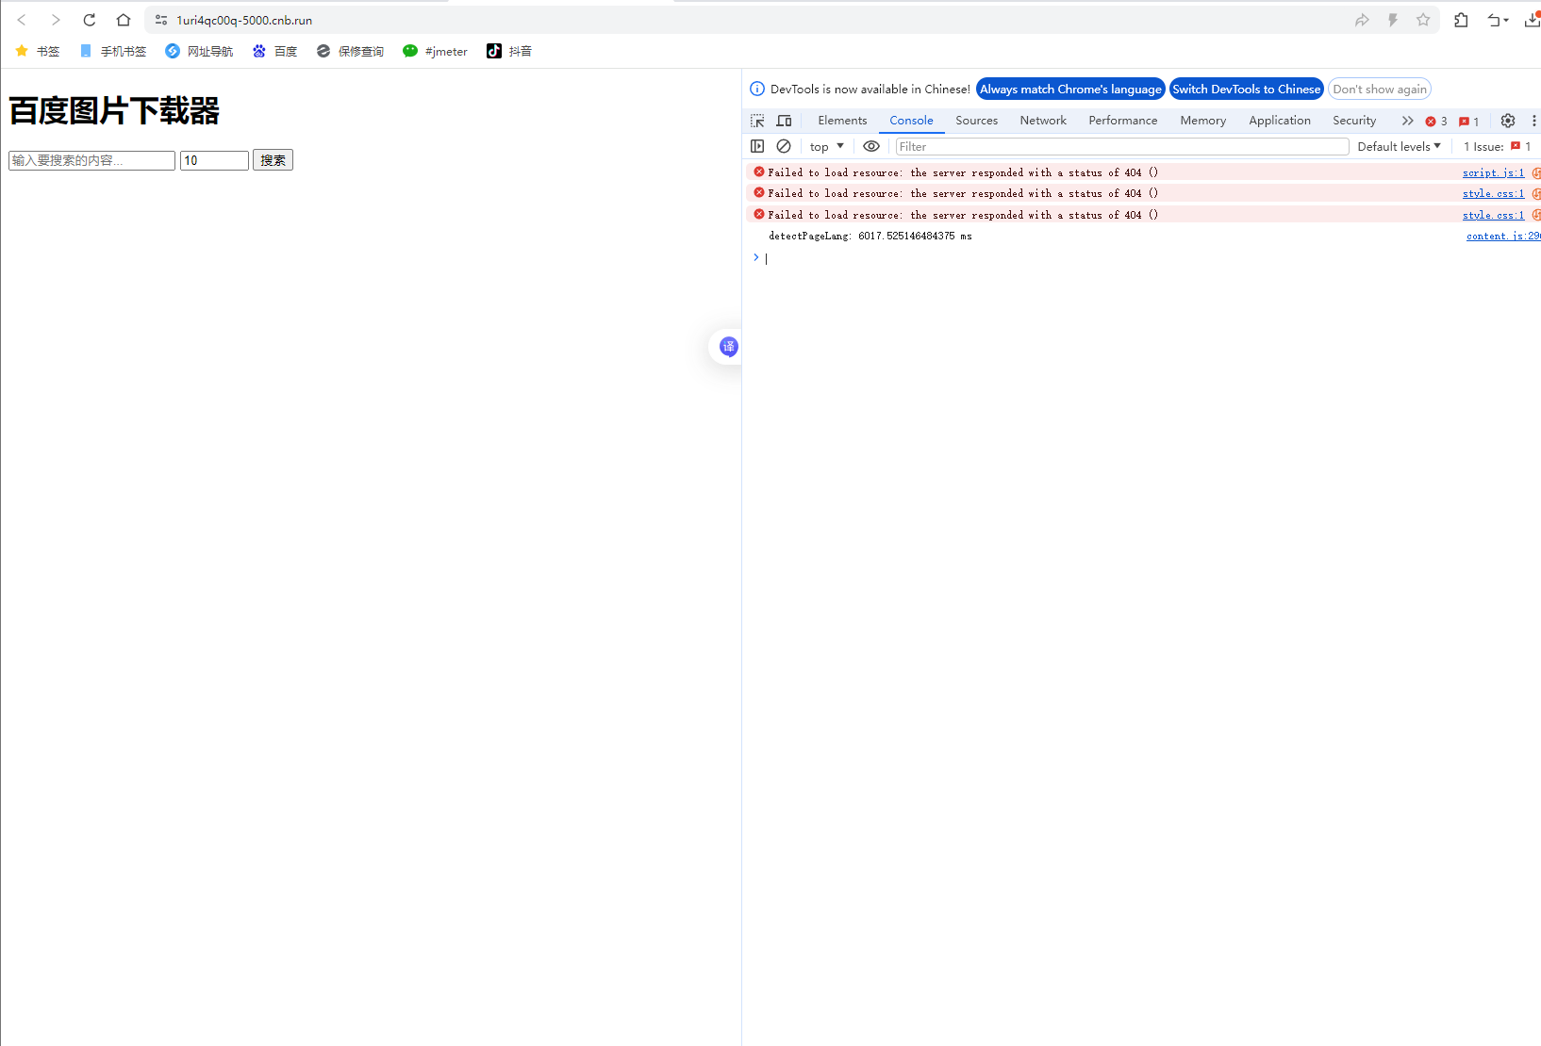Switch to the Network tab

(1043, 121)
